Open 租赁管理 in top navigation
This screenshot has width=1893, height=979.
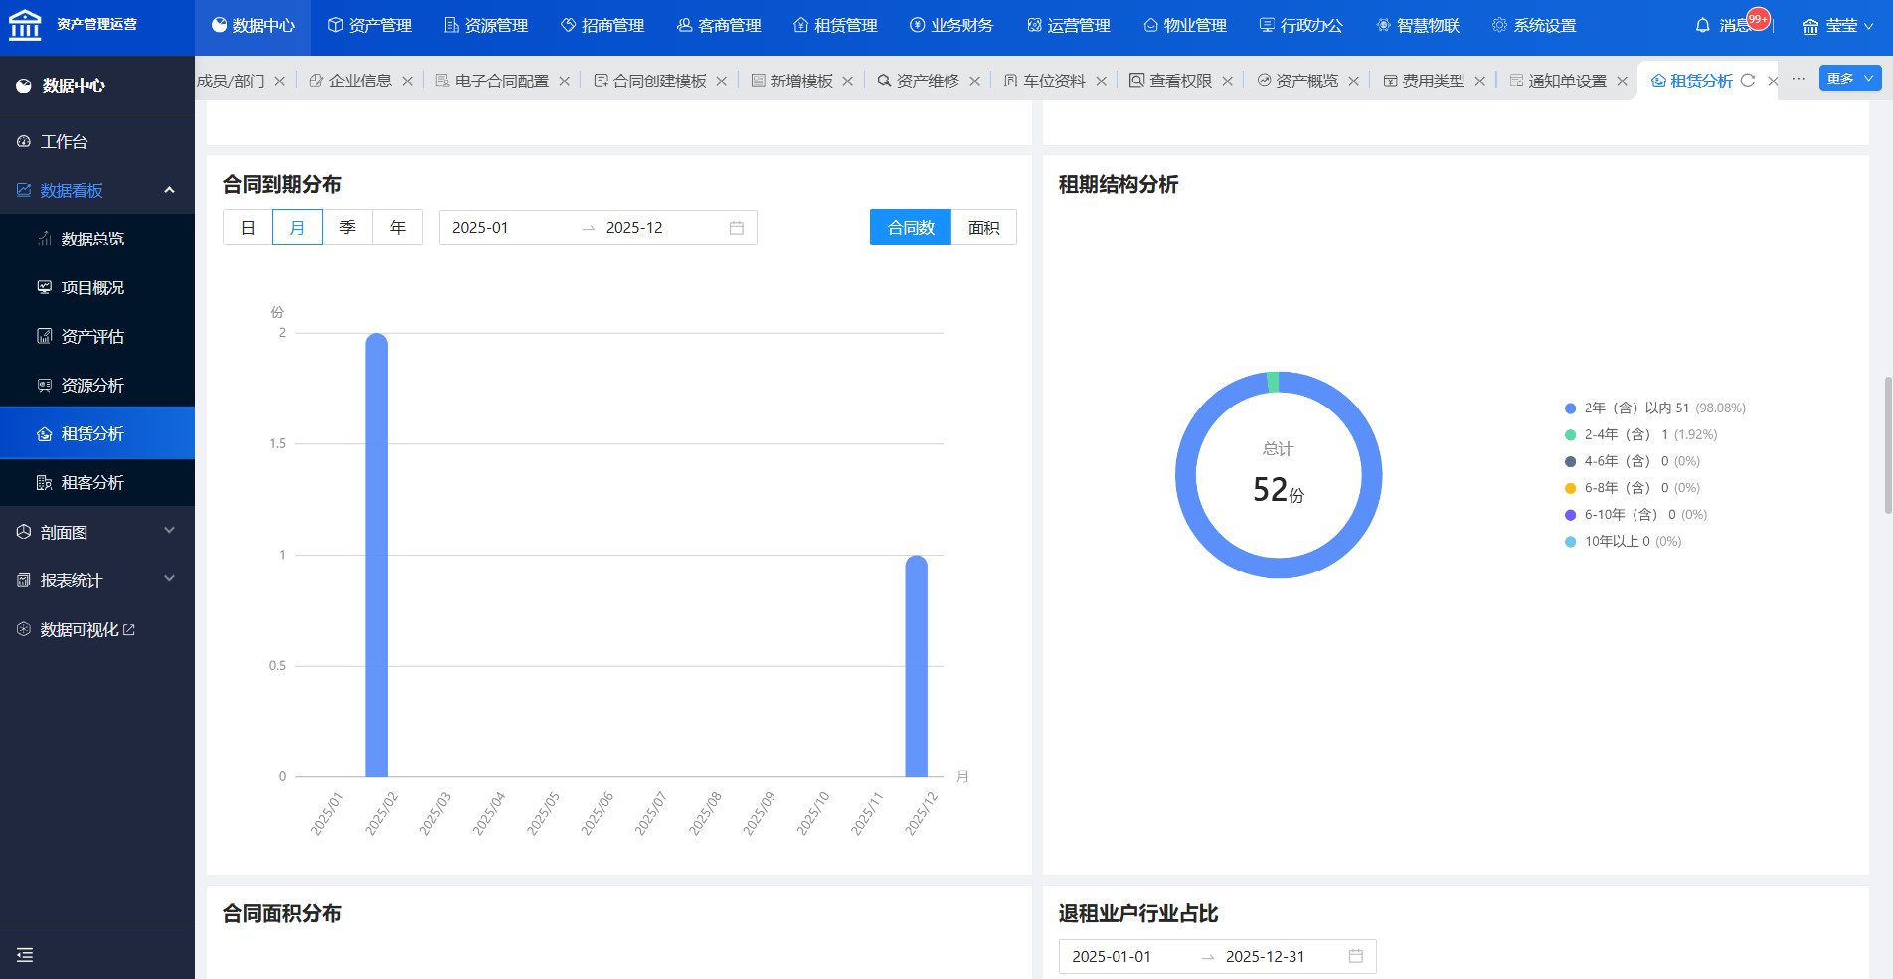(x=835, y=26)
